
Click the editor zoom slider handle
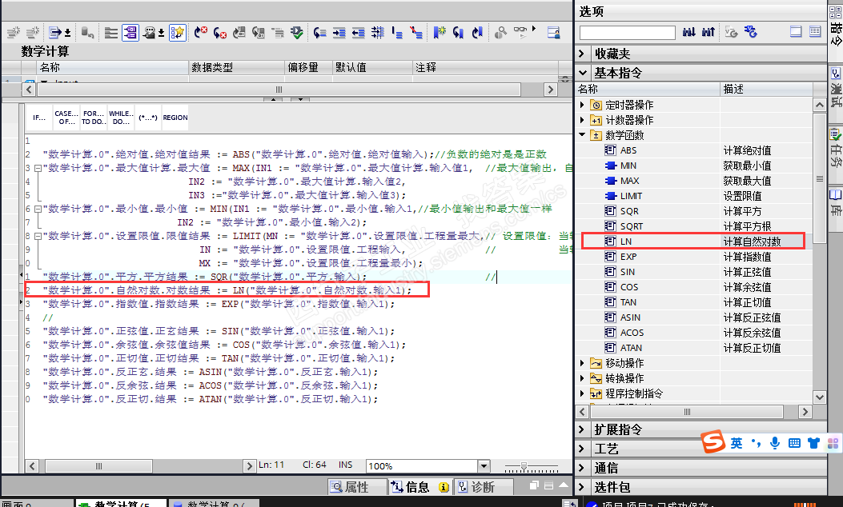[x=524, y=466]
